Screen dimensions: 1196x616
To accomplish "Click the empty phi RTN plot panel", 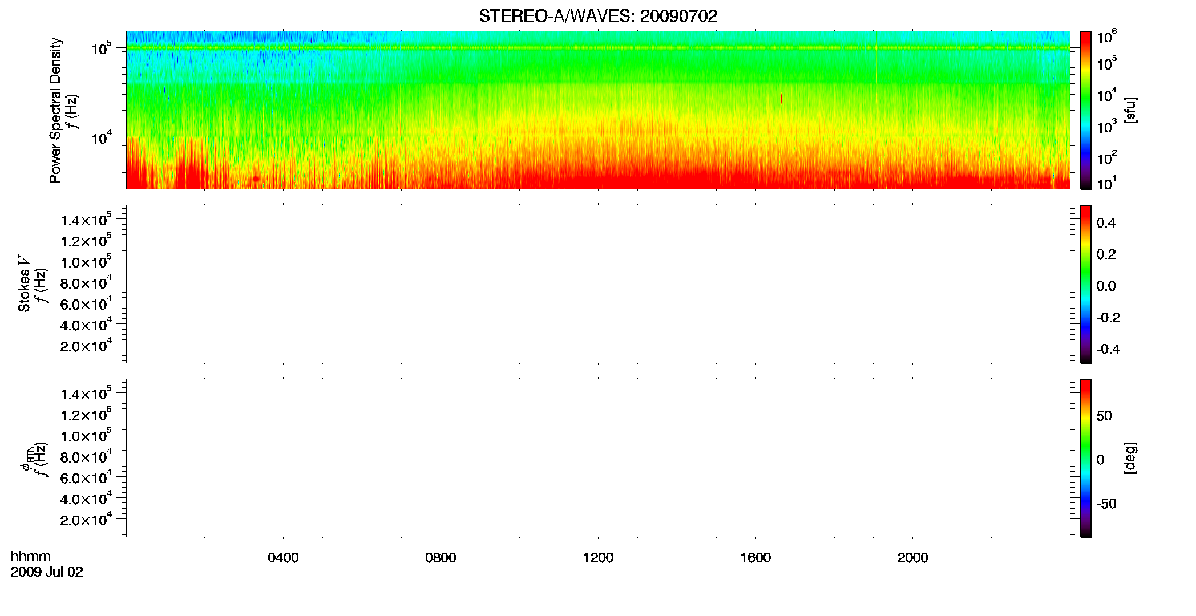I will [598, 458].
